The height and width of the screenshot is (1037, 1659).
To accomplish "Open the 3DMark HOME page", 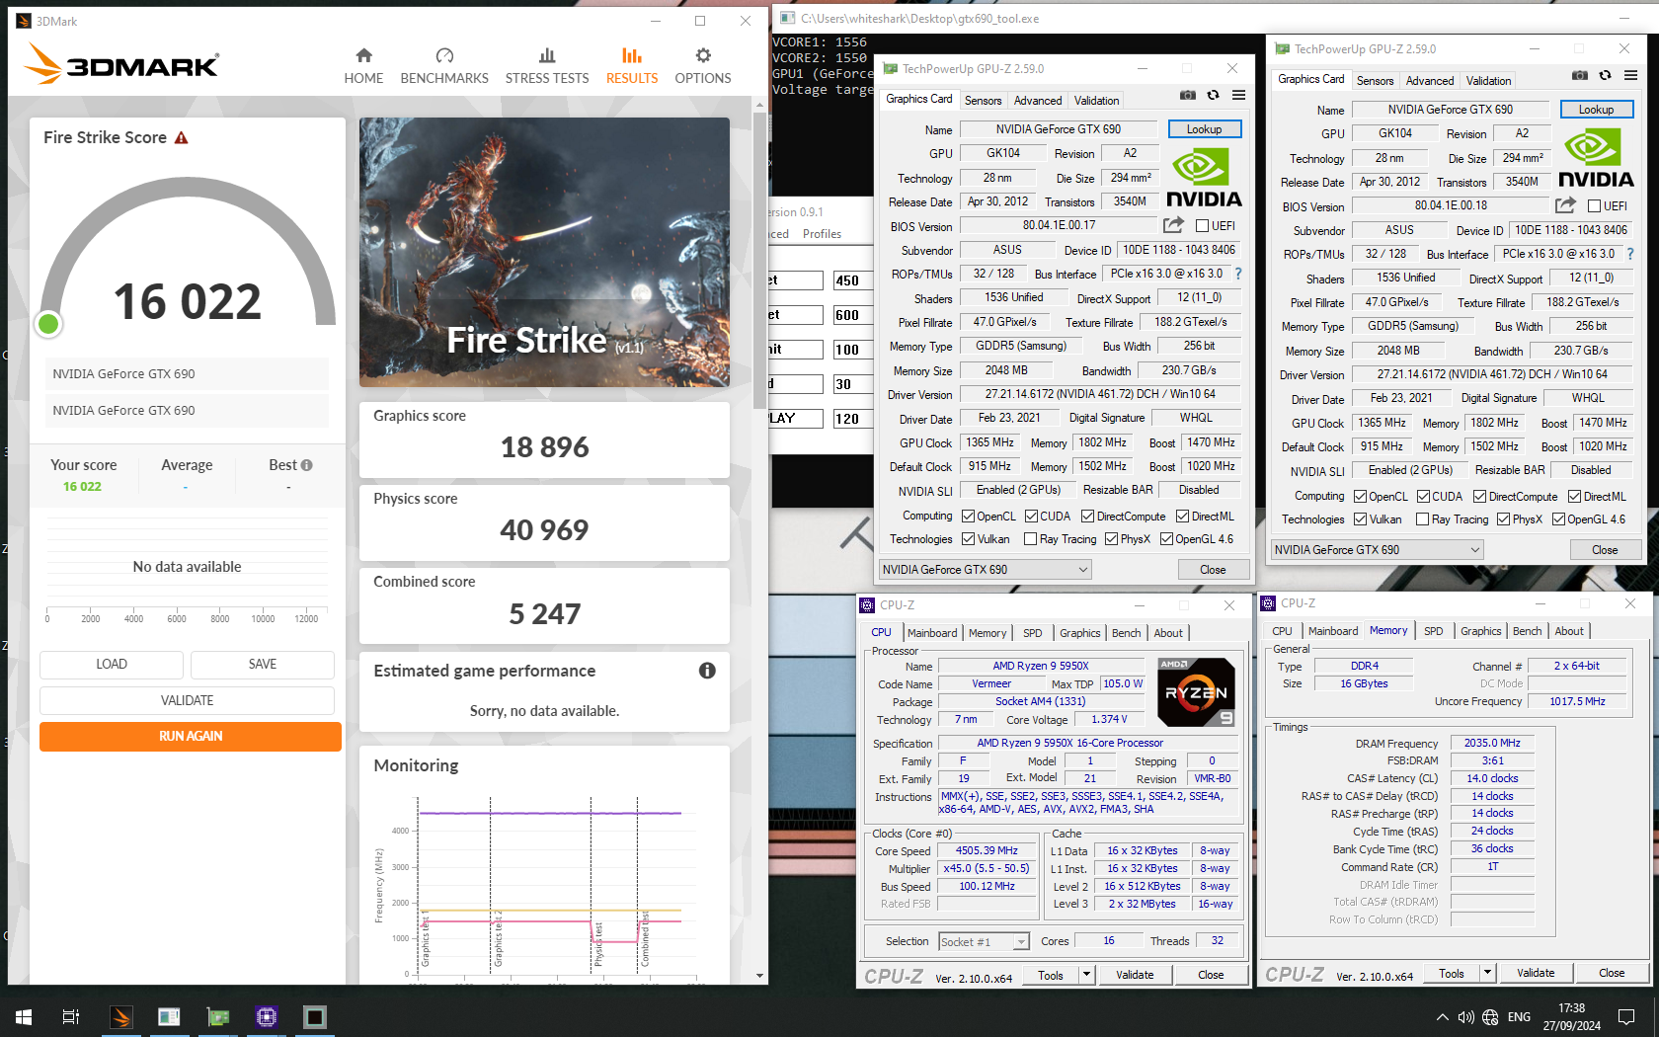I will [x=363, y=66].
